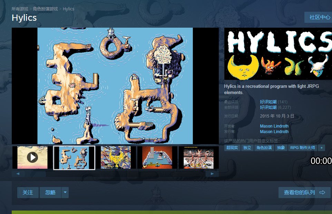This screenshot has width=332, height=214.
Task: Expand the ignore options dropdown arrow
Action: coord(65,192)
